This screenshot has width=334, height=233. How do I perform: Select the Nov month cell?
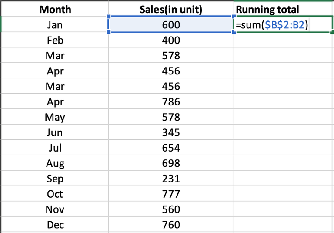coord(55,209)
